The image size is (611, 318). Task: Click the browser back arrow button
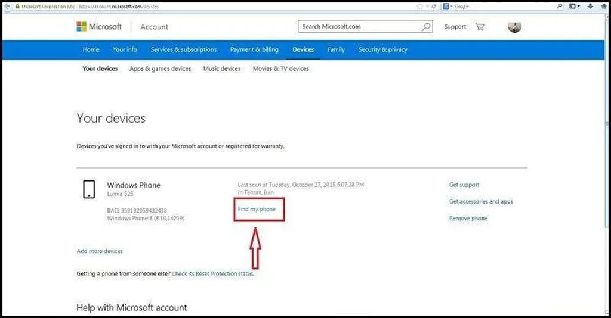pyautogui.click(x=6, y=6)
